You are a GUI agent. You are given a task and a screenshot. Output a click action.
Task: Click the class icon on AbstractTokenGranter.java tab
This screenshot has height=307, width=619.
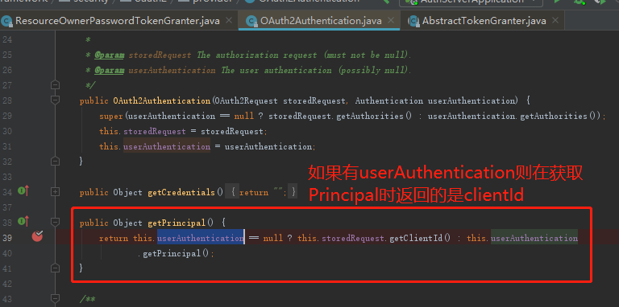point(413,21)
